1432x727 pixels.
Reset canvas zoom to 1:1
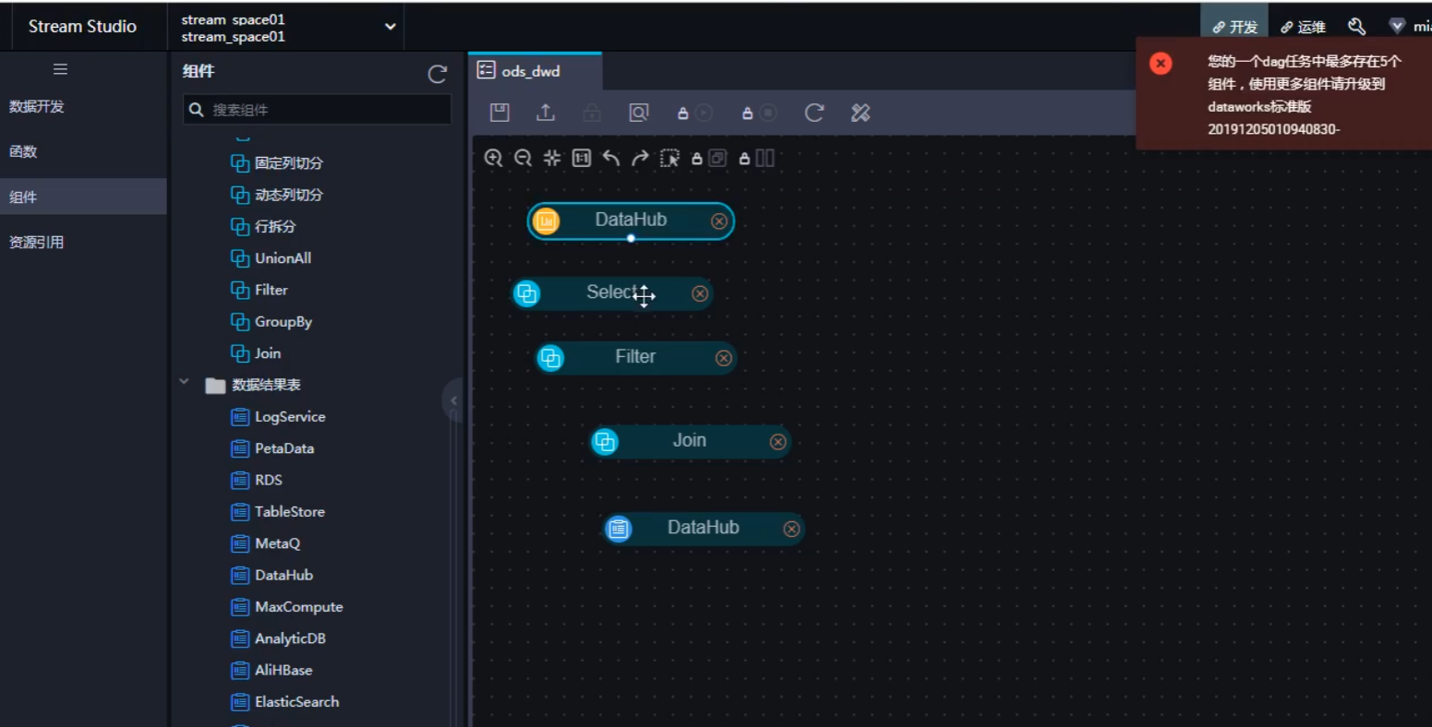pyautogui.click(x=581, y=158)
